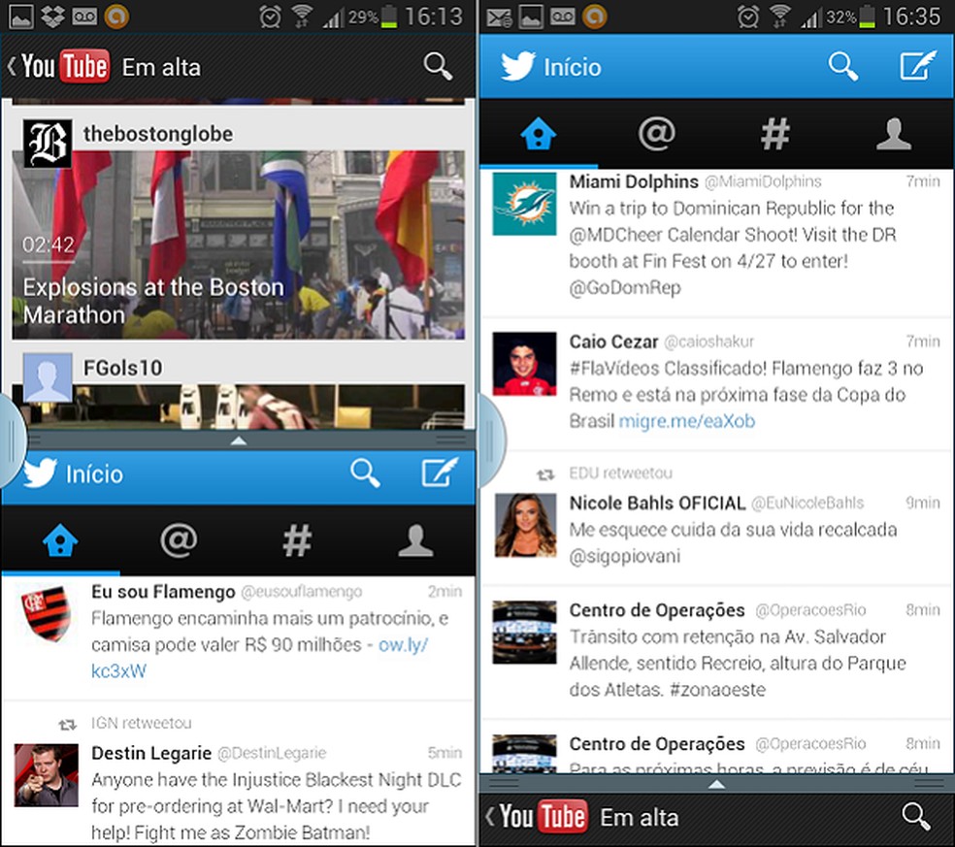Image resolution: width=955 pixels, height=847 pixels.
Task: Compose new tweet in left screen Twitter
Action: pos(439,473)
